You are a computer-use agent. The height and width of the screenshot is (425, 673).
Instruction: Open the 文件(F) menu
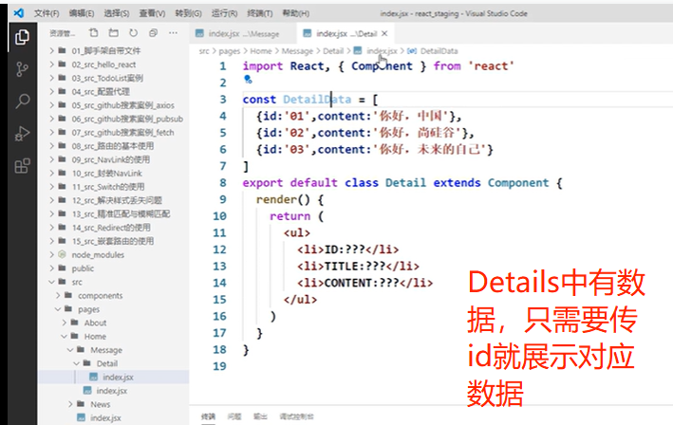(47, 13)
